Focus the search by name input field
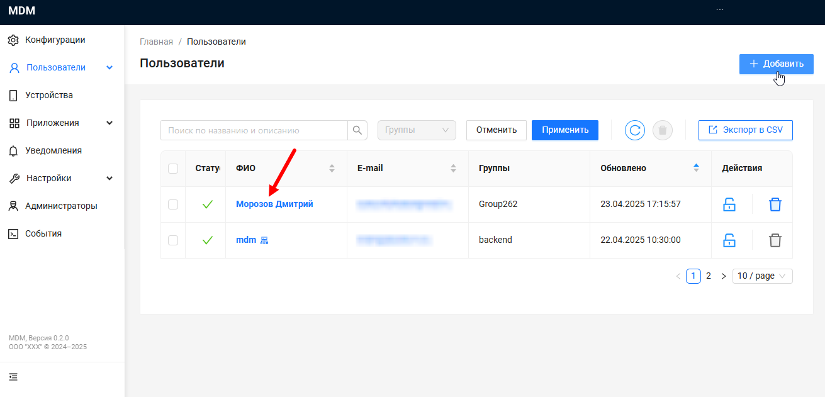825x397 pixels. [254, 130]
